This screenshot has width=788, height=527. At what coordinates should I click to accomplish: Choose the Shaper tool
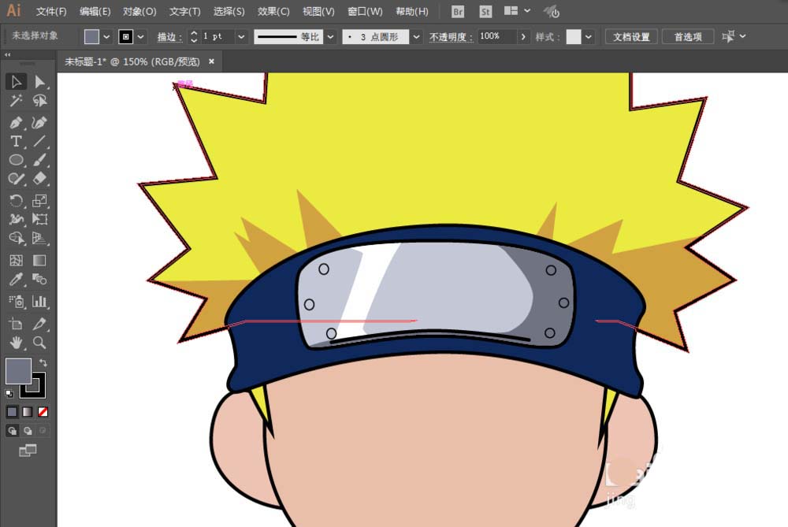click(16, 179)
